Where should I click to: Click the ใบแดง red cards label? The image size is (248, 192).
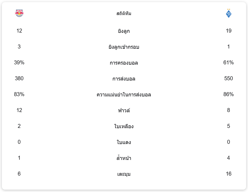[124, 142]
